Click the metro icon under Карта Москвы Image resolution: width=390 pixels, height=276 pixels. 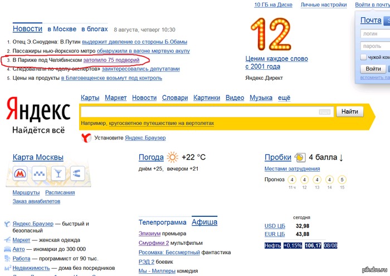click(20, 173)
